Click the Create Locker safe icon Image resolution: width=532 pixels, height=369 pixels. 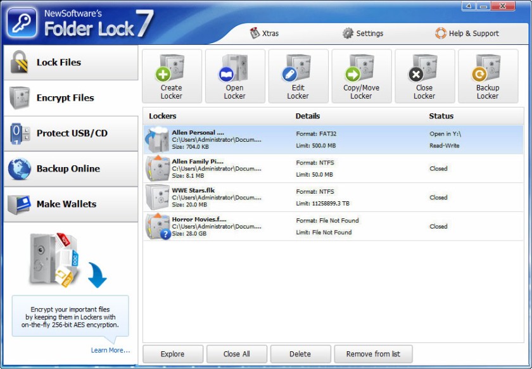(x=170, y=68)
